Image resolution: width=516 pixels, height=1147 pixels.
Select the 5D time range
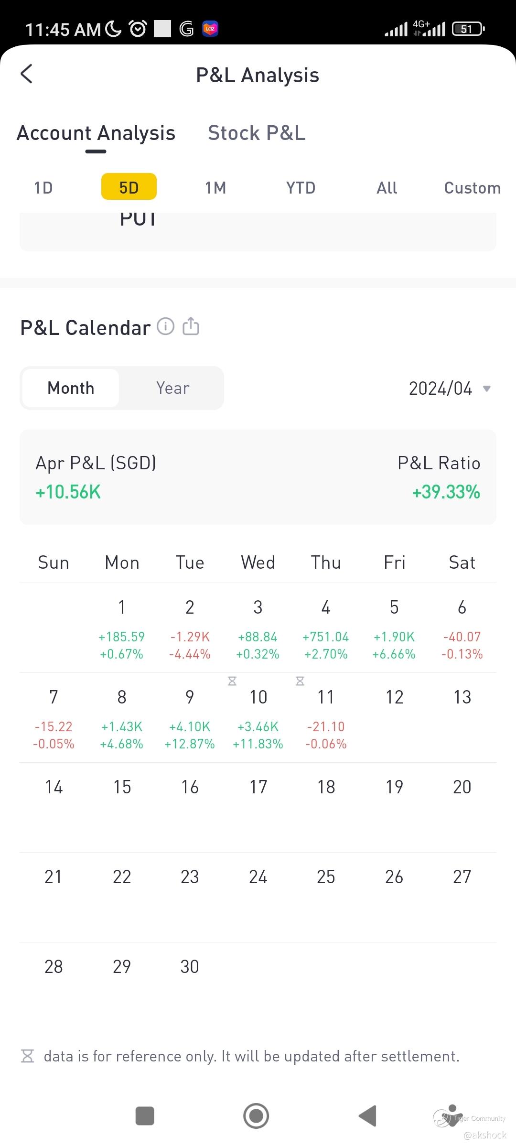(x=129, y=187)
